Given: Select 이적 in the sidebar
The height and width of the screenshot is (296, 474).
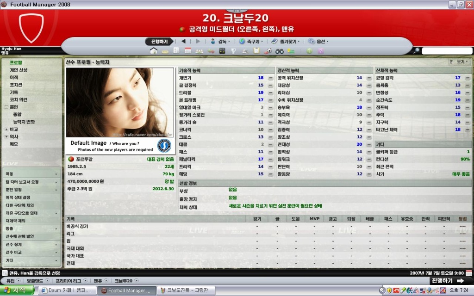Looking at the screenshot, I should (x=14, y=77).
